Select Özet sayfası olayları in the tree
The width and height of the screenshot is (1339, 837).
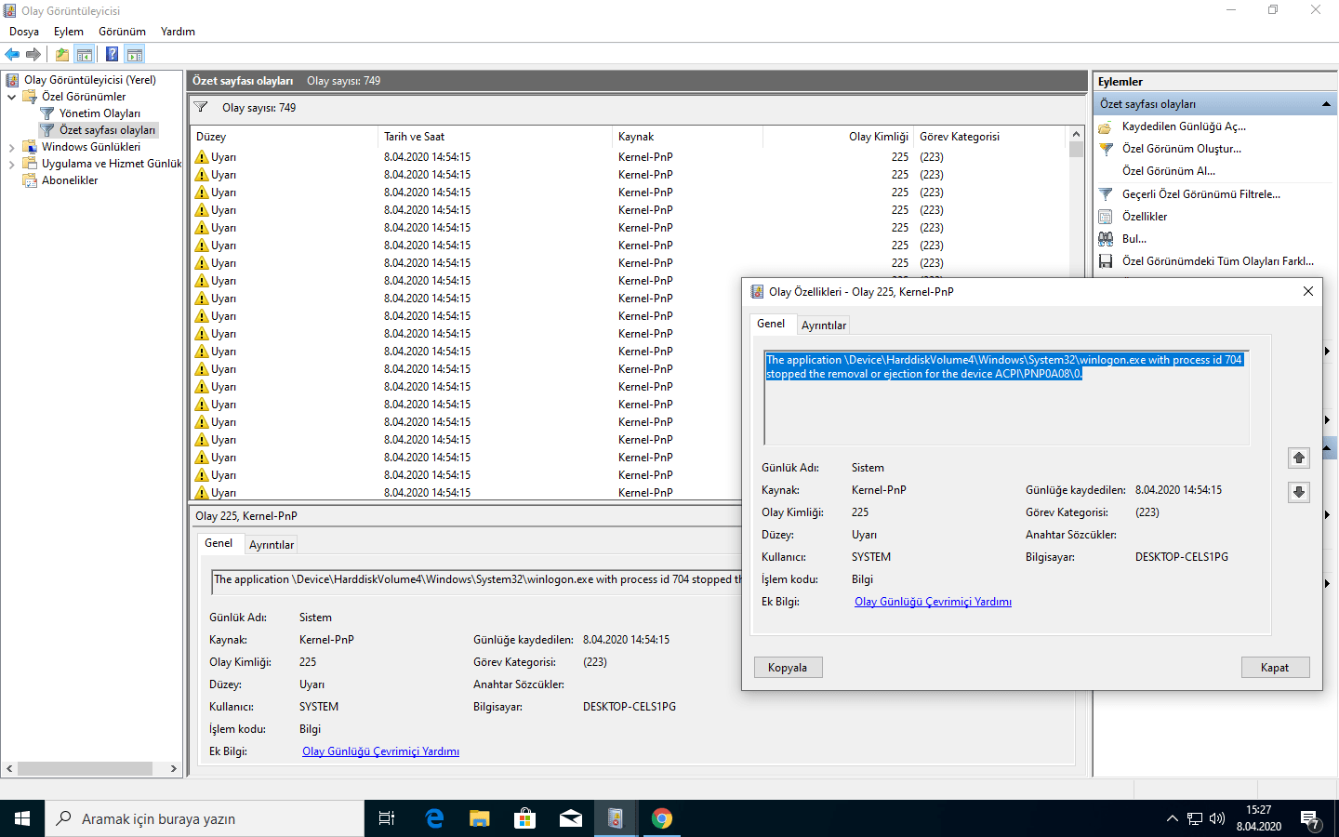[x=107, y=130]
